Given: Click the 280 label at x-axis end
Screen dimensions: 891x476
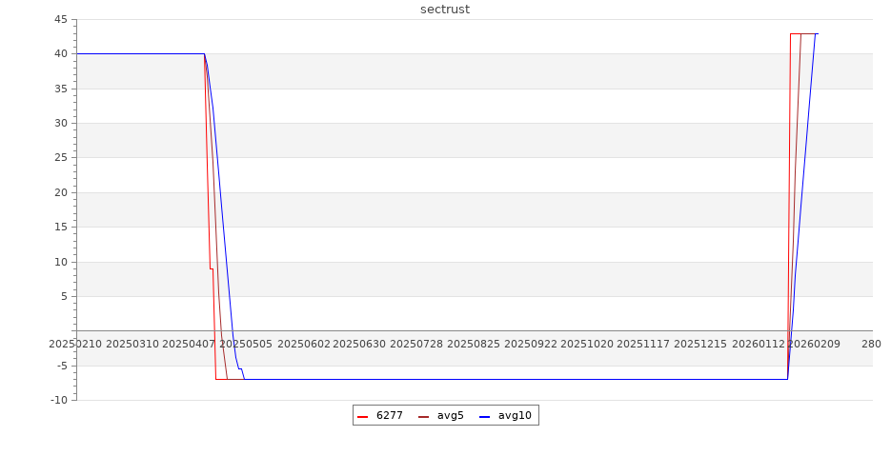Looking at the screenshot, I should tap(871, 344).
